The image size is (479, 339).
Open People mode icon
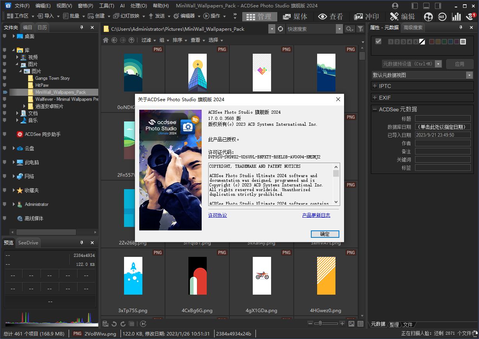[x=428, y=16]
